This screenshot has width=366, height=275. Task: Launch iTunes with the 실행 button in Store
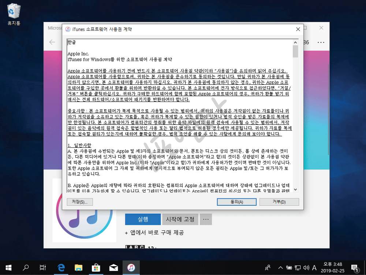143,219
